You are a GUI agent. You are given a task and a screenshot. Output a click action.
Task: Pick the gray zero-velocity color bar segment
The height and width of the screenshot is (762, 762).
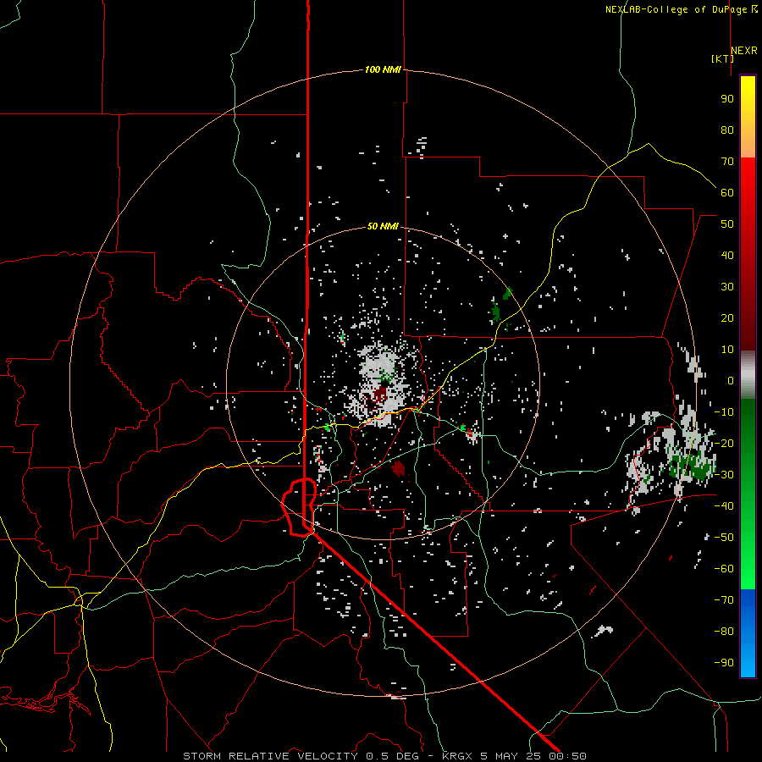[748, 375]
